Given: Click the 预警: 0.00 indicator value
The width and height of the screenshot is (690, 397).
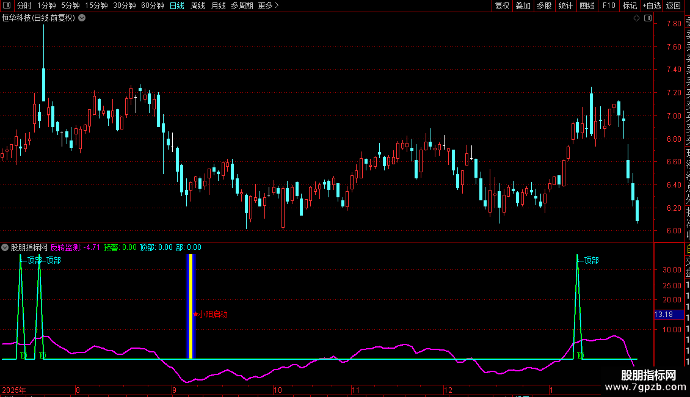Looking at the screenshot, I should point(120,247).
